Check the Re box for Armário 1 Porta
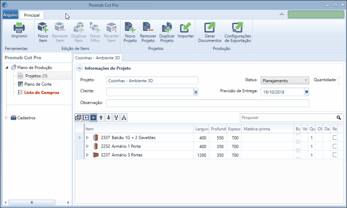 [x=335, y=146]
